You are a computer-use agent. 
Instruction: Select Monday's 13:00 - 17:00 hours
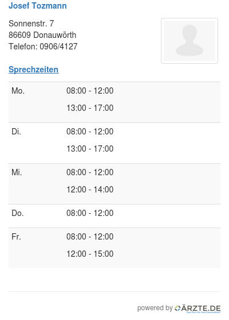tap(90, 108)
